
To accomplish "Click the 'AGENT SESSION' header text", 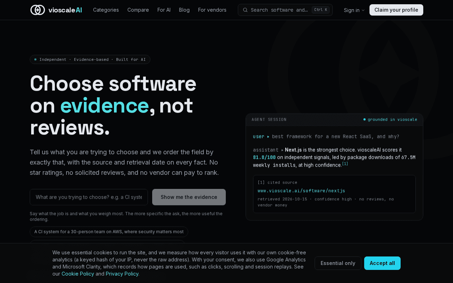I will pos(269,120).
